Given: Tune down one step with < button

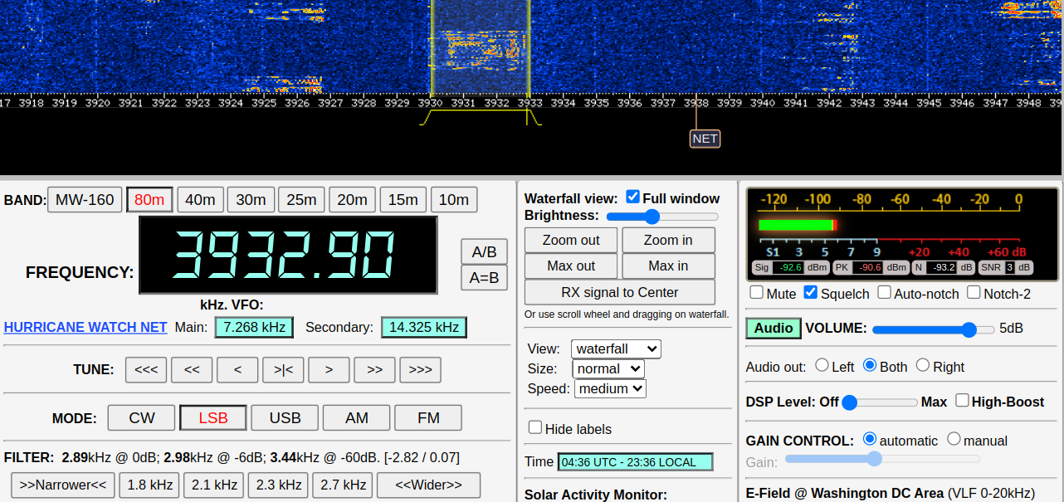Looking at the screenshot, I should [237, 370].
